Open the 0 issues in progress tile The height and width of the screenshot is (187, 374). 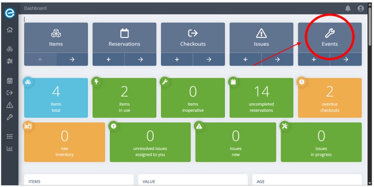[x=321, y=142]
